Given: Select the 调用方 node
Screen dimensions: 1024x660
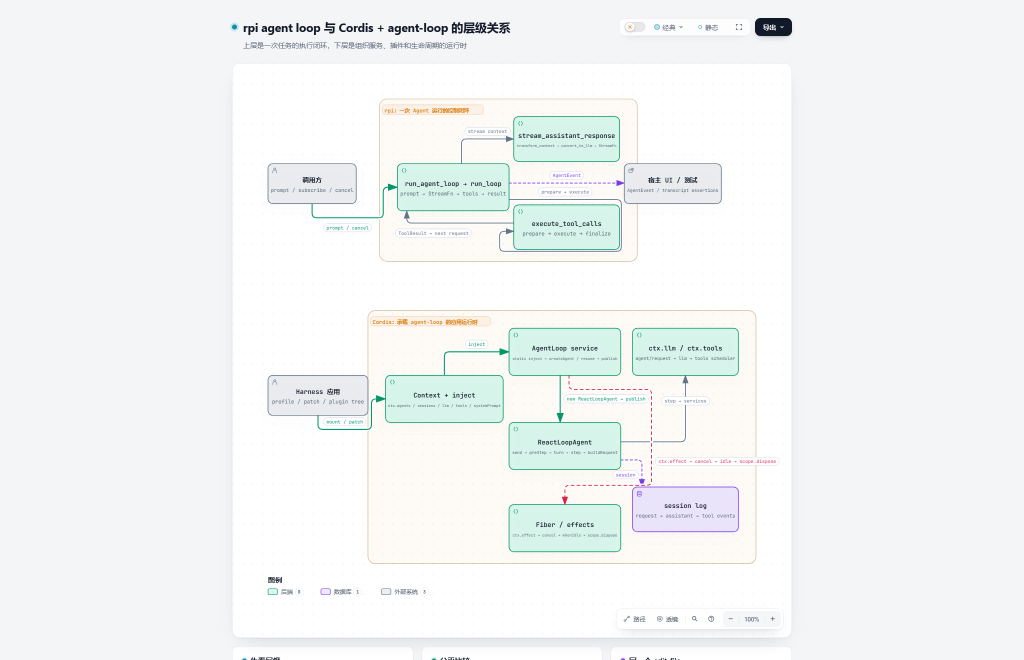Looking at the screenshot, I should 312,183.
